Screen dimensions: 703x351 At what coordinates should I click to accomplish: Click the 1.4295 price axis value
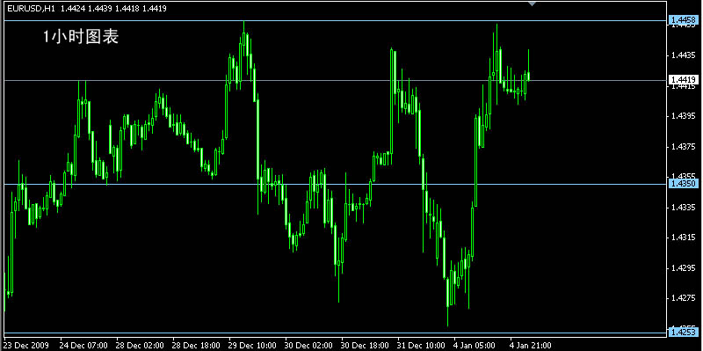pos(684,268)
